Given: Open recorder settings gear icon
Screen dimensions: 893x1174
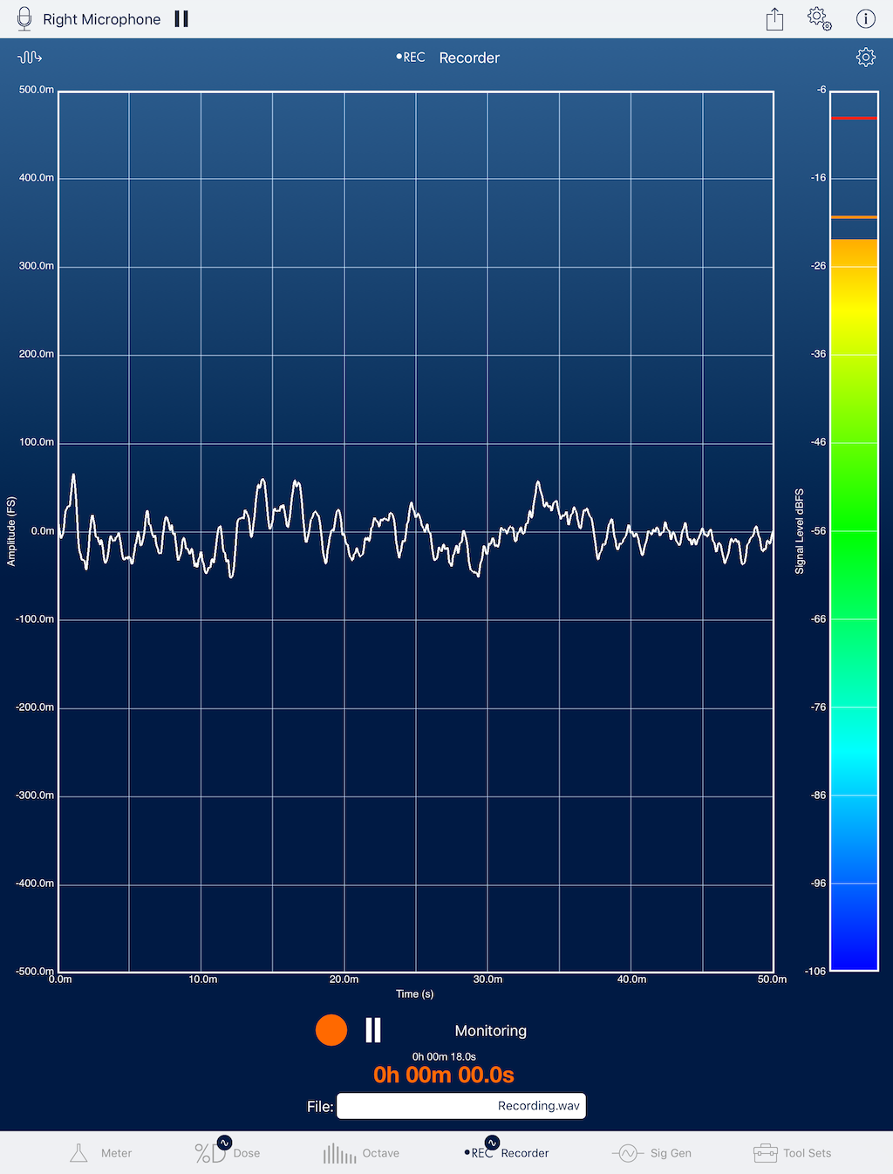Looking at the screenshot, I should 865,58.
